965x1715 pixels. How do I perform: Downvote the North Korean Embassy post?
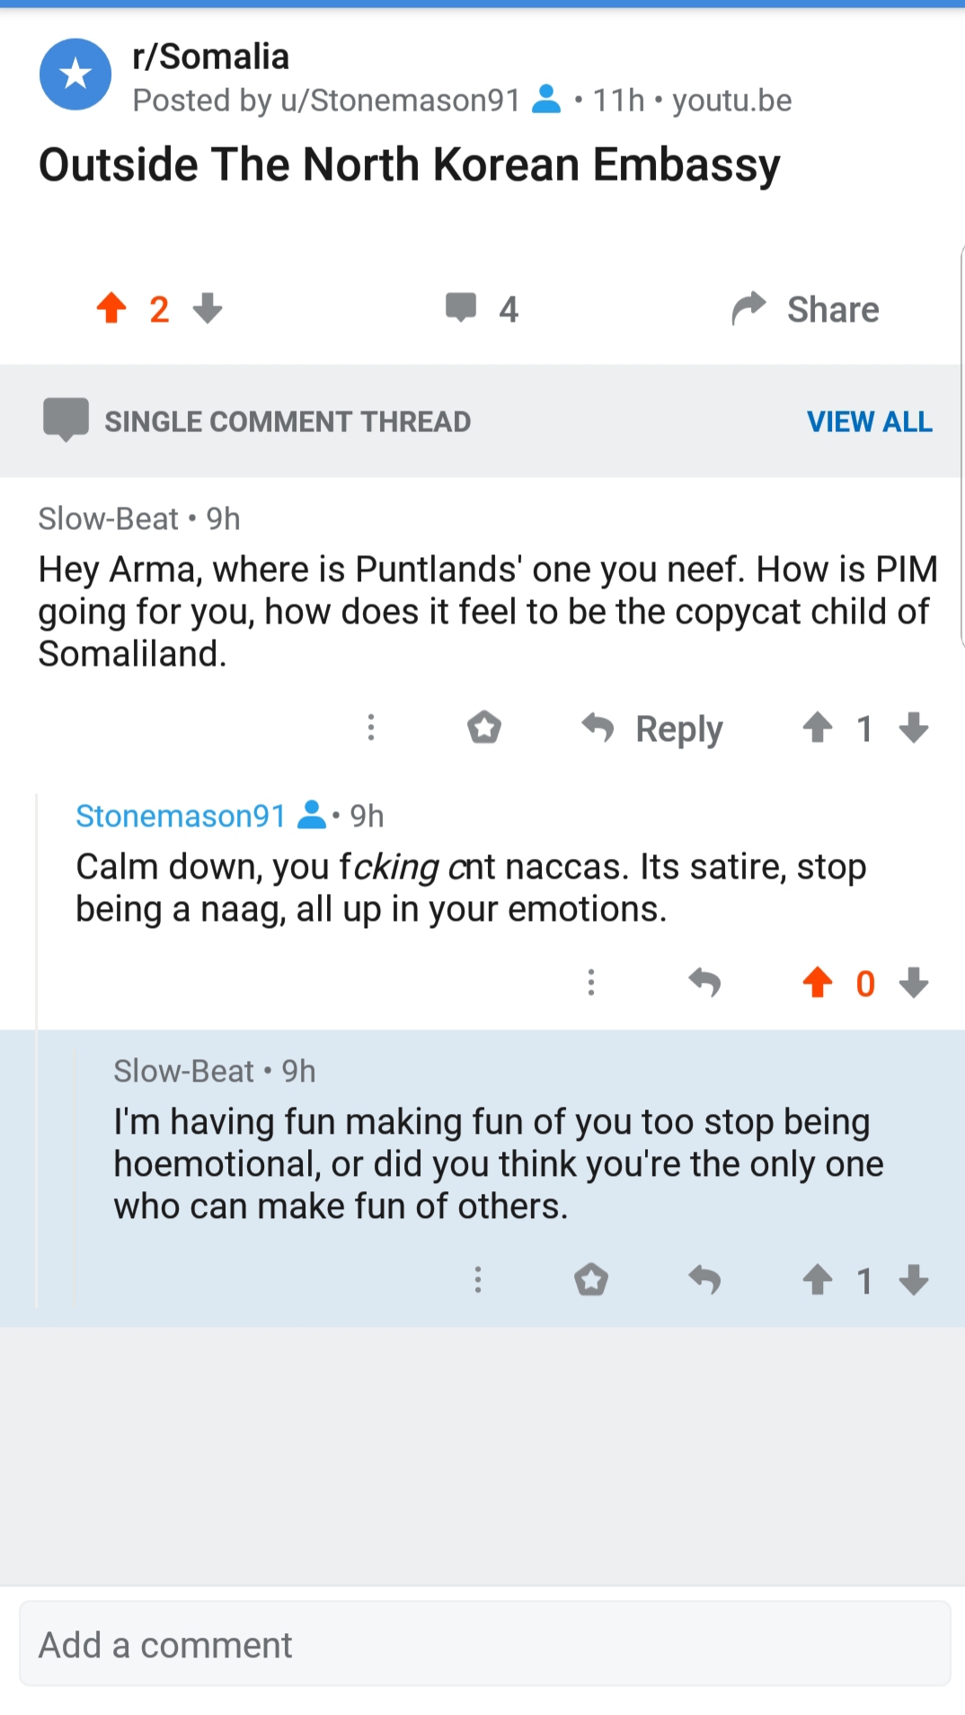(x=208, y=308)
